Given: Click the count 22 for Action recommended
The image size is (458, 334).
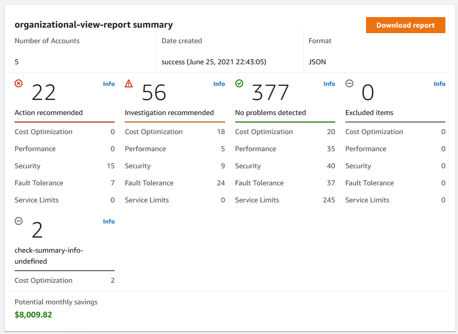Looking at the screenshot, I should [43, 93].
